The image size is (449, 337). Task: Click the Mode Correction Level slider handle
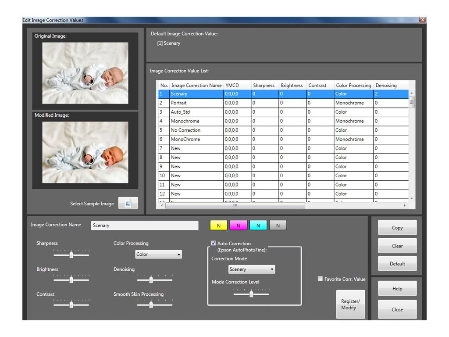[251, 294]
